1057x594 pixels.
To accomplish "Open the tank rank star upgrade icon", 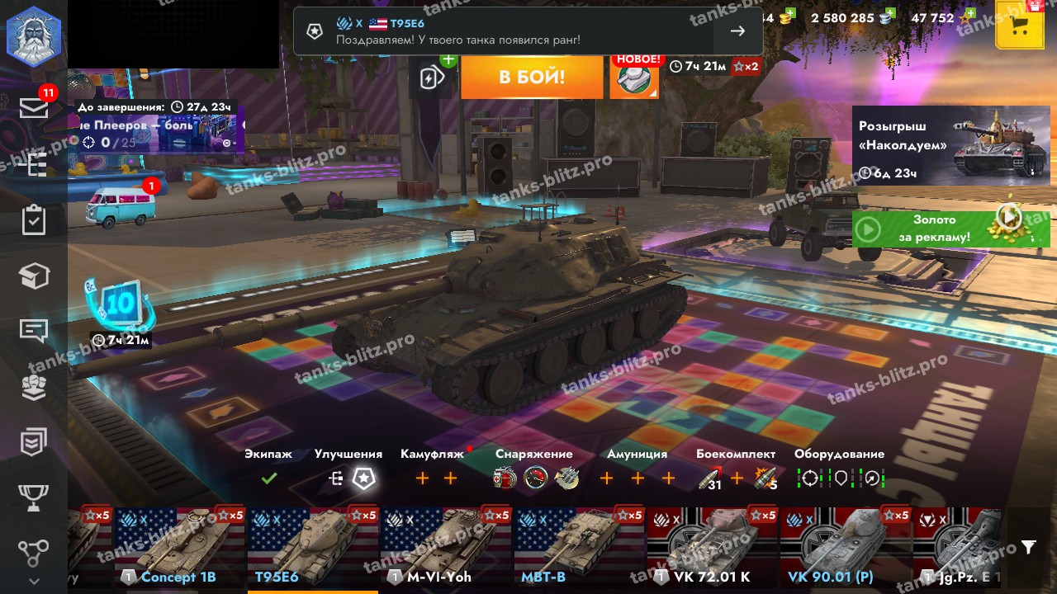I will (x=364, y=478).
